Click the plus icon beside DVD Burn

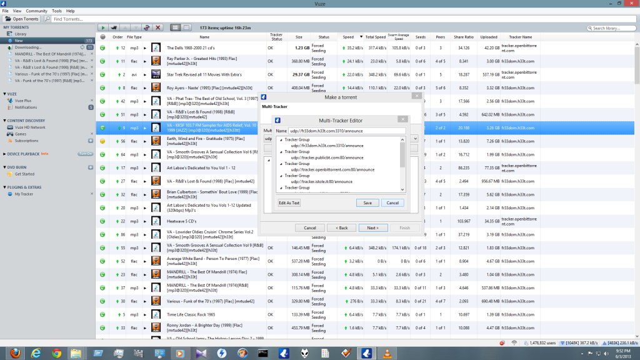pos(91,167)
